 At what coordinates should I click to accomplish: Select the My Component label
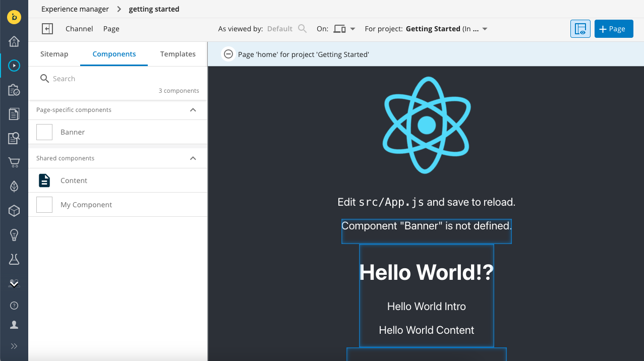[x=86, y=205]
